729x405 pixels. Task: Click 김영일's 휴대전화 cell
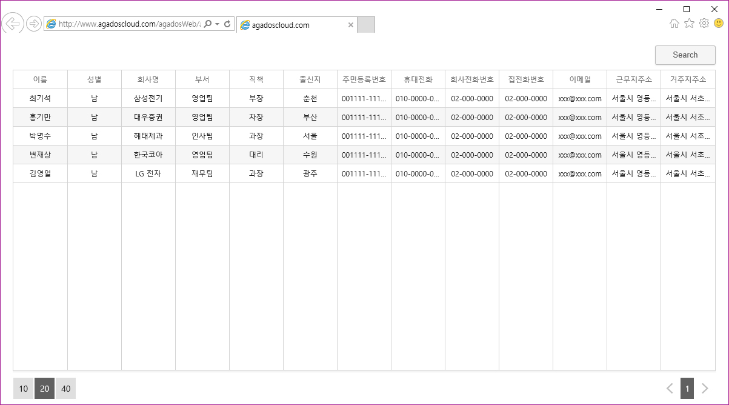pos(418,173)
